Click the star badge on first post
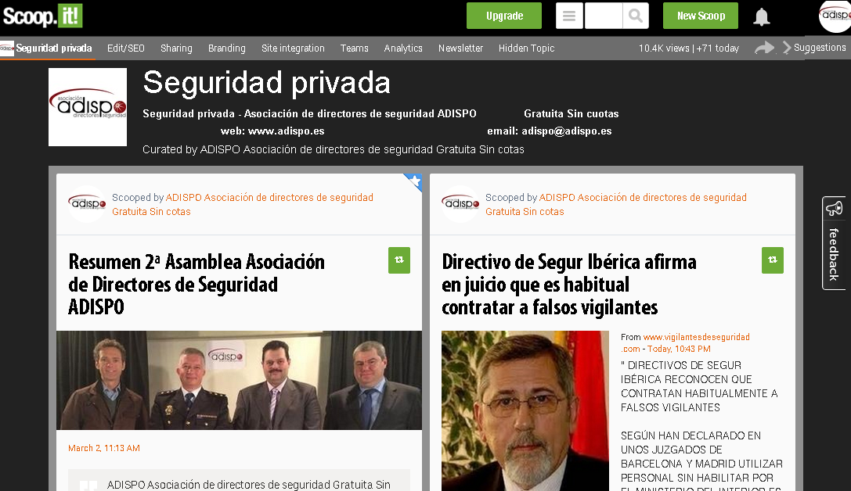Viewport: 851px width, 491px height. click(414, 181)
